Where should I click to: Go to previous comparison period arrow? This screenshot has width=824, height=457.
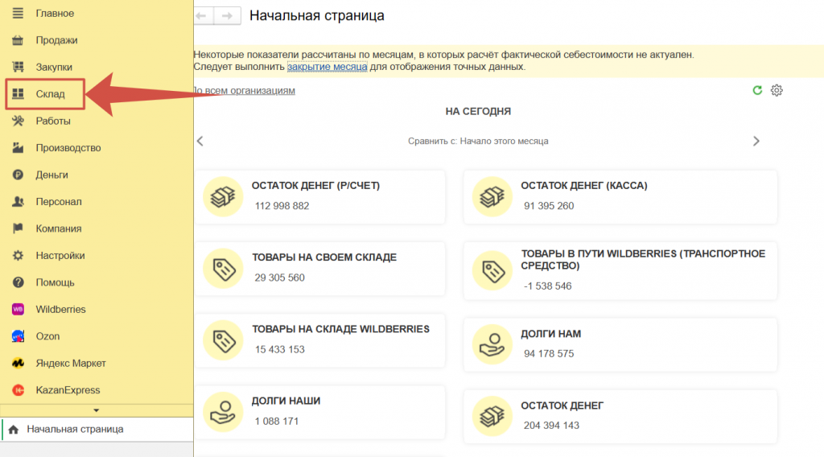tap(200, 141)
